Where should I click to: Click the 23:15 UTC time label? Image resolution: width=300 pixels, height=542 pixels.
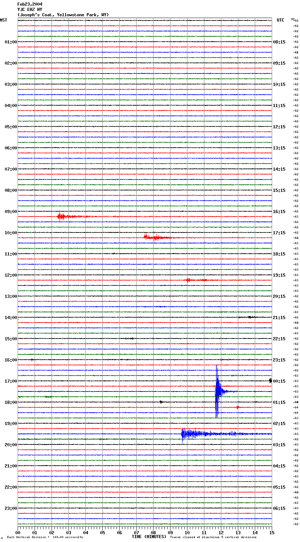[279, 360]
